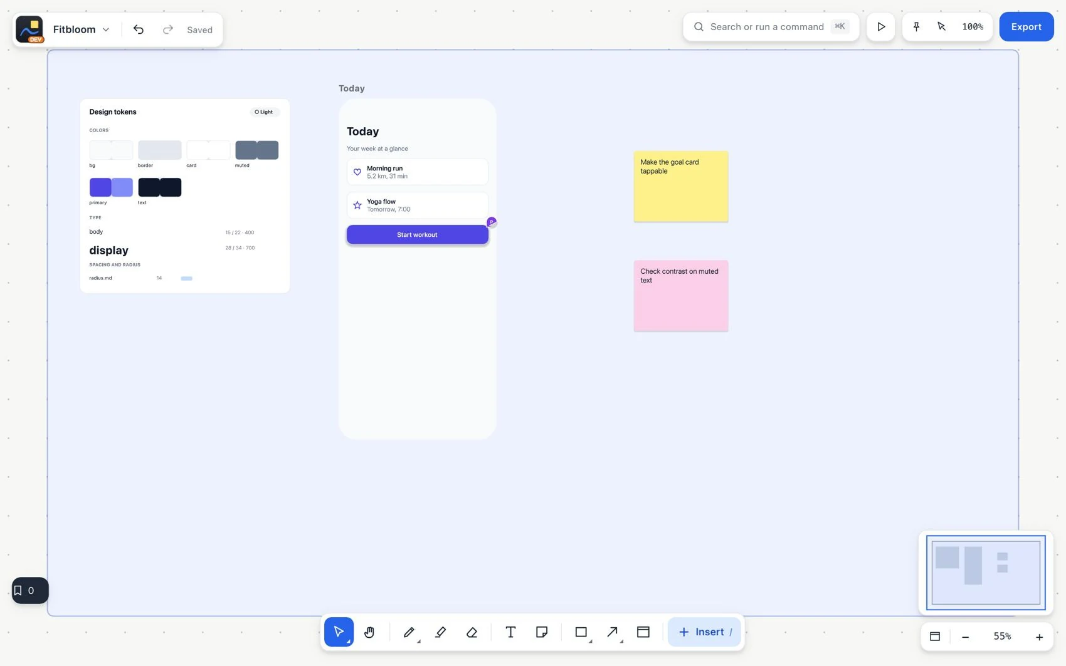The height and width of the screenshot is (666, 1066).
Task: Select the Today frame label above the phone
Action: (x=352, y=88)
